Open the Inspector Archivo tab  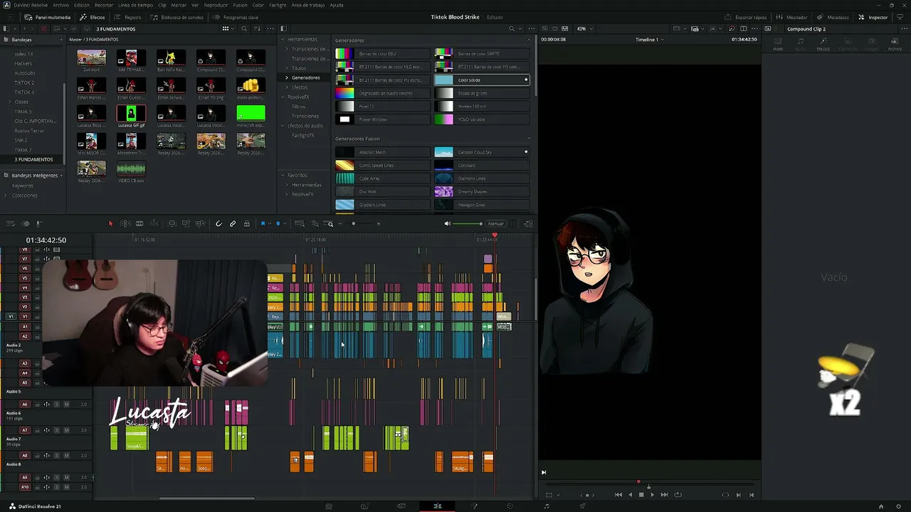[x=895, y=43]
